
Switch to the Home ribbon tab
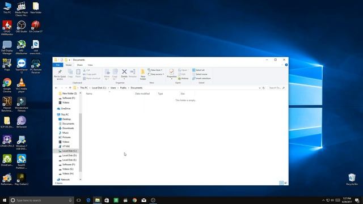69,65
